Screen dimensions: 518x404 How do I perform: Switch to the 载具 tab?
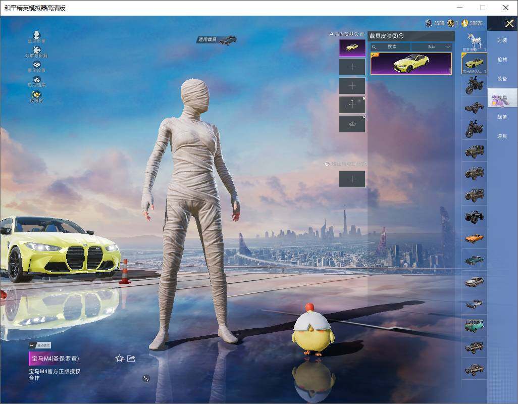(502, 98)
